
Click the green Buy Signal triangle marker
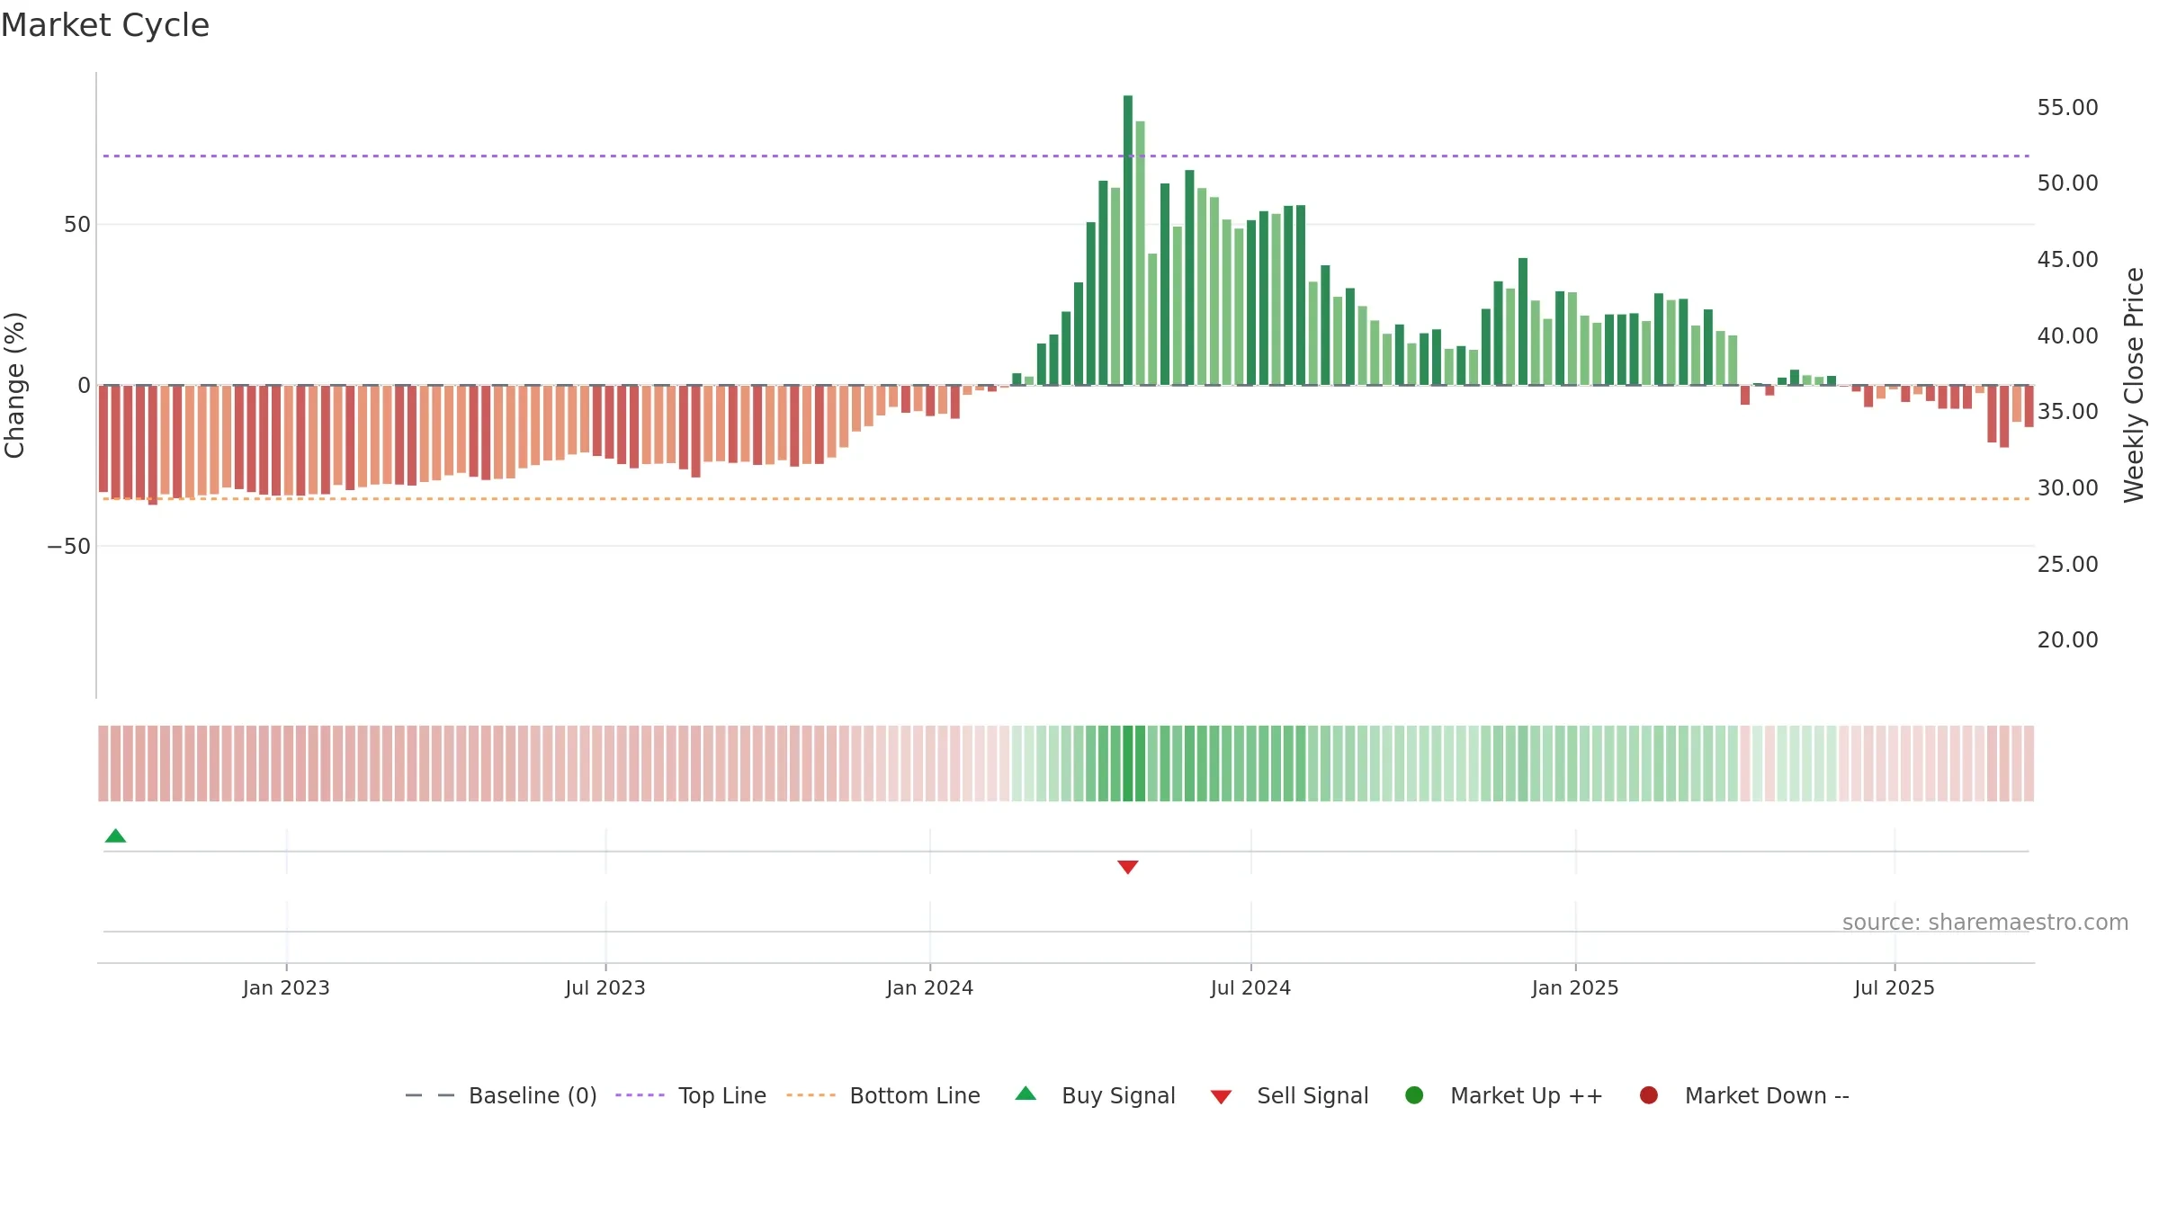coord(115,835)
